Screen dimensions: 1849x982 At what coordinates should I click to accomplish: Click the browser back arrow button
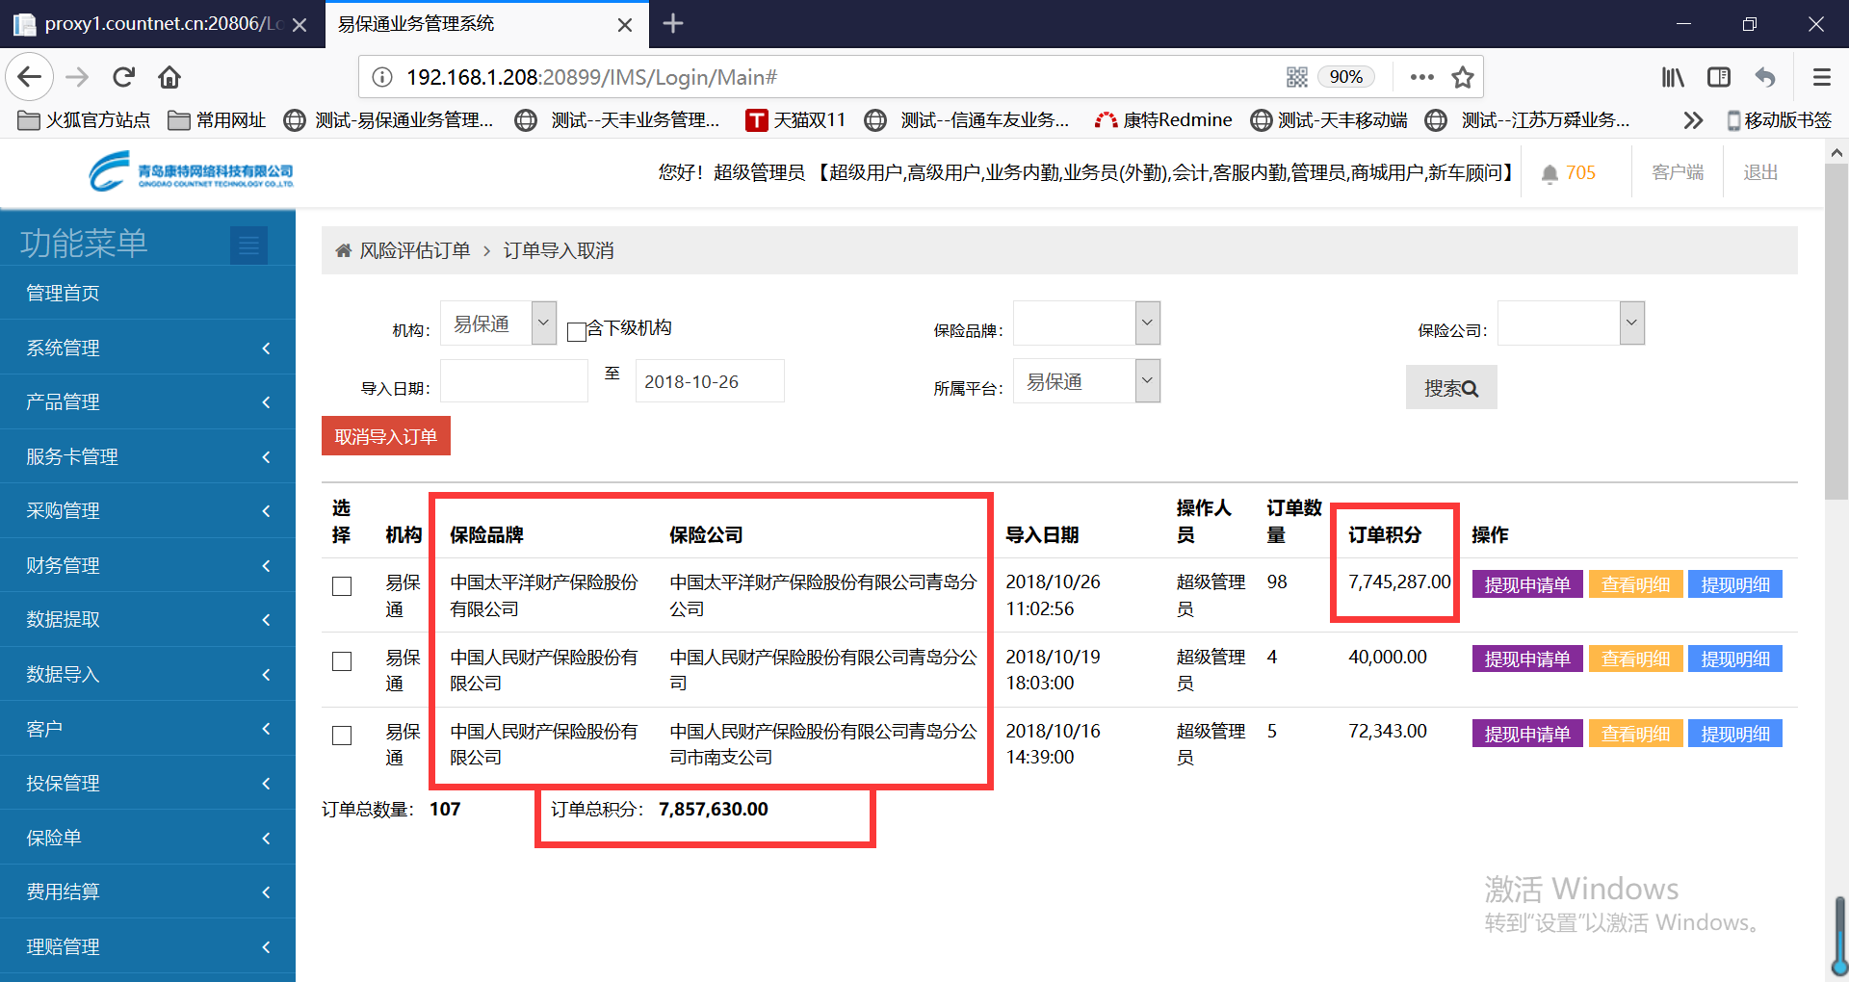point(30,77)
